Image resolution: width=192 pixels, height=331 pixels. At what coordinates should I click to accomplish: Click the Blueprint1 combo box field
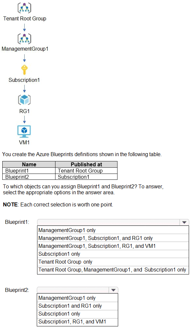point(113,222)
